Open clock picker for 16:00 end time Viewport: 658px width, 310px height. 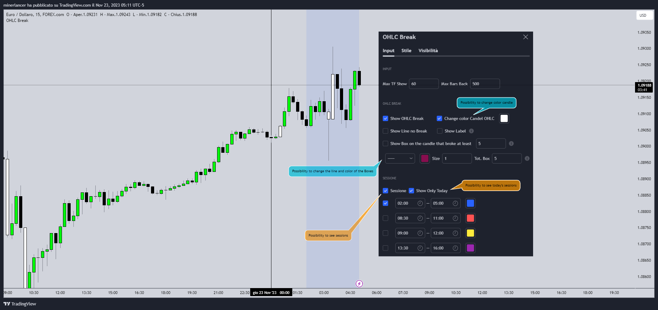455,248
